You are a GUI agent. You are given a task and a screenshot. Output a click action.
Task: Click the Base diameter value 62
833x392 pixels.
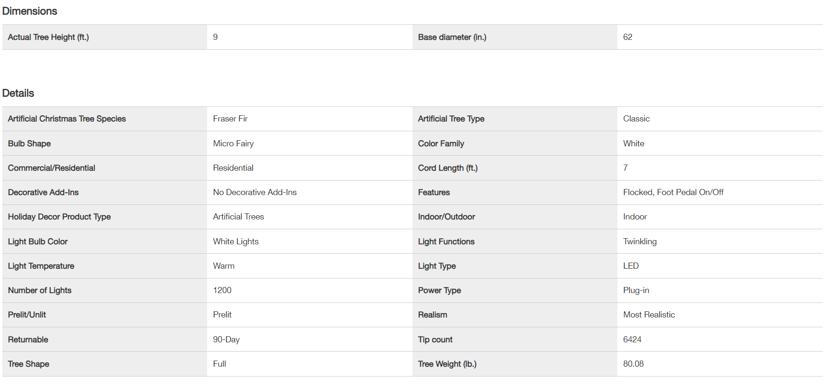pyautogui.click(x=628, y=37)
